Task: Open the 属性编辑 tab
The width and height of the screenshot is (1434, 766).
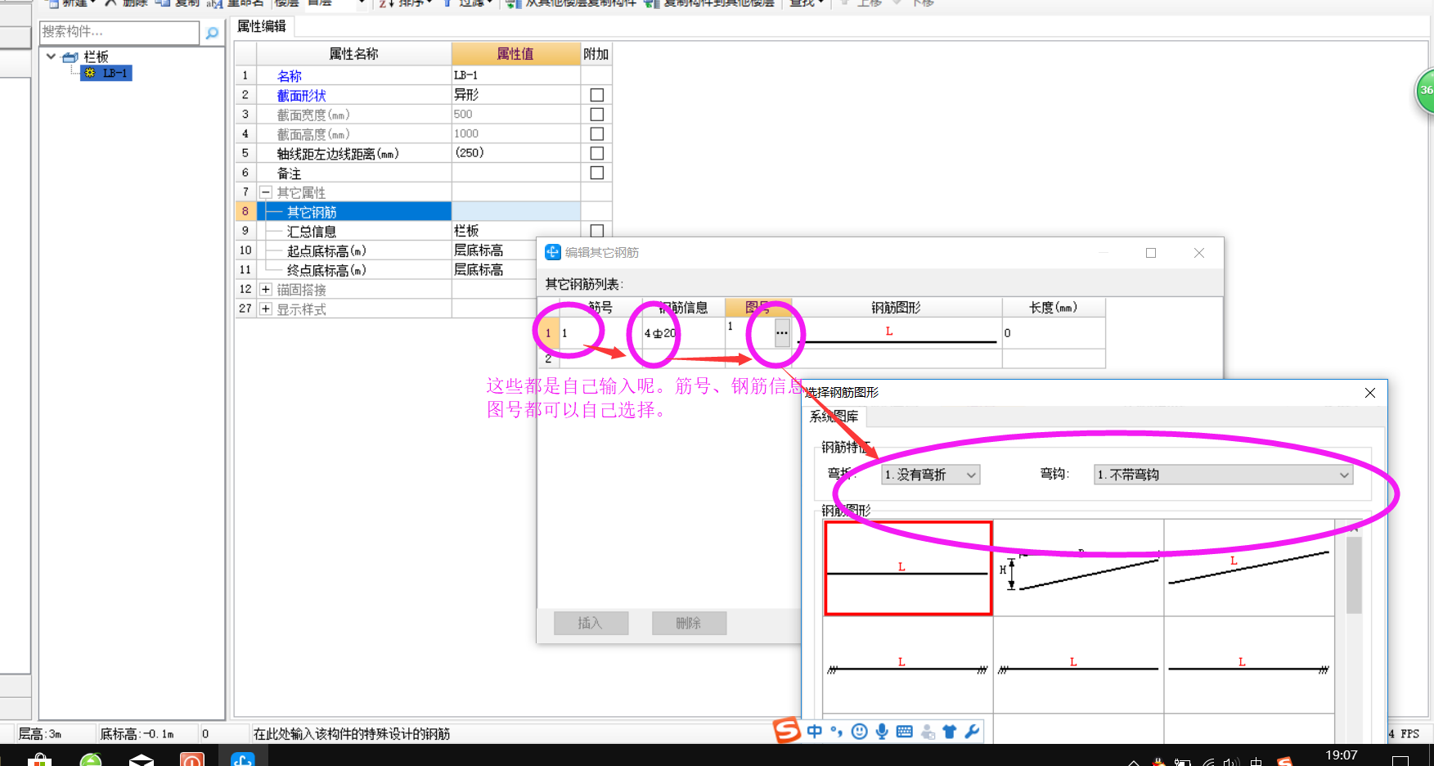Action: (262, 26)
